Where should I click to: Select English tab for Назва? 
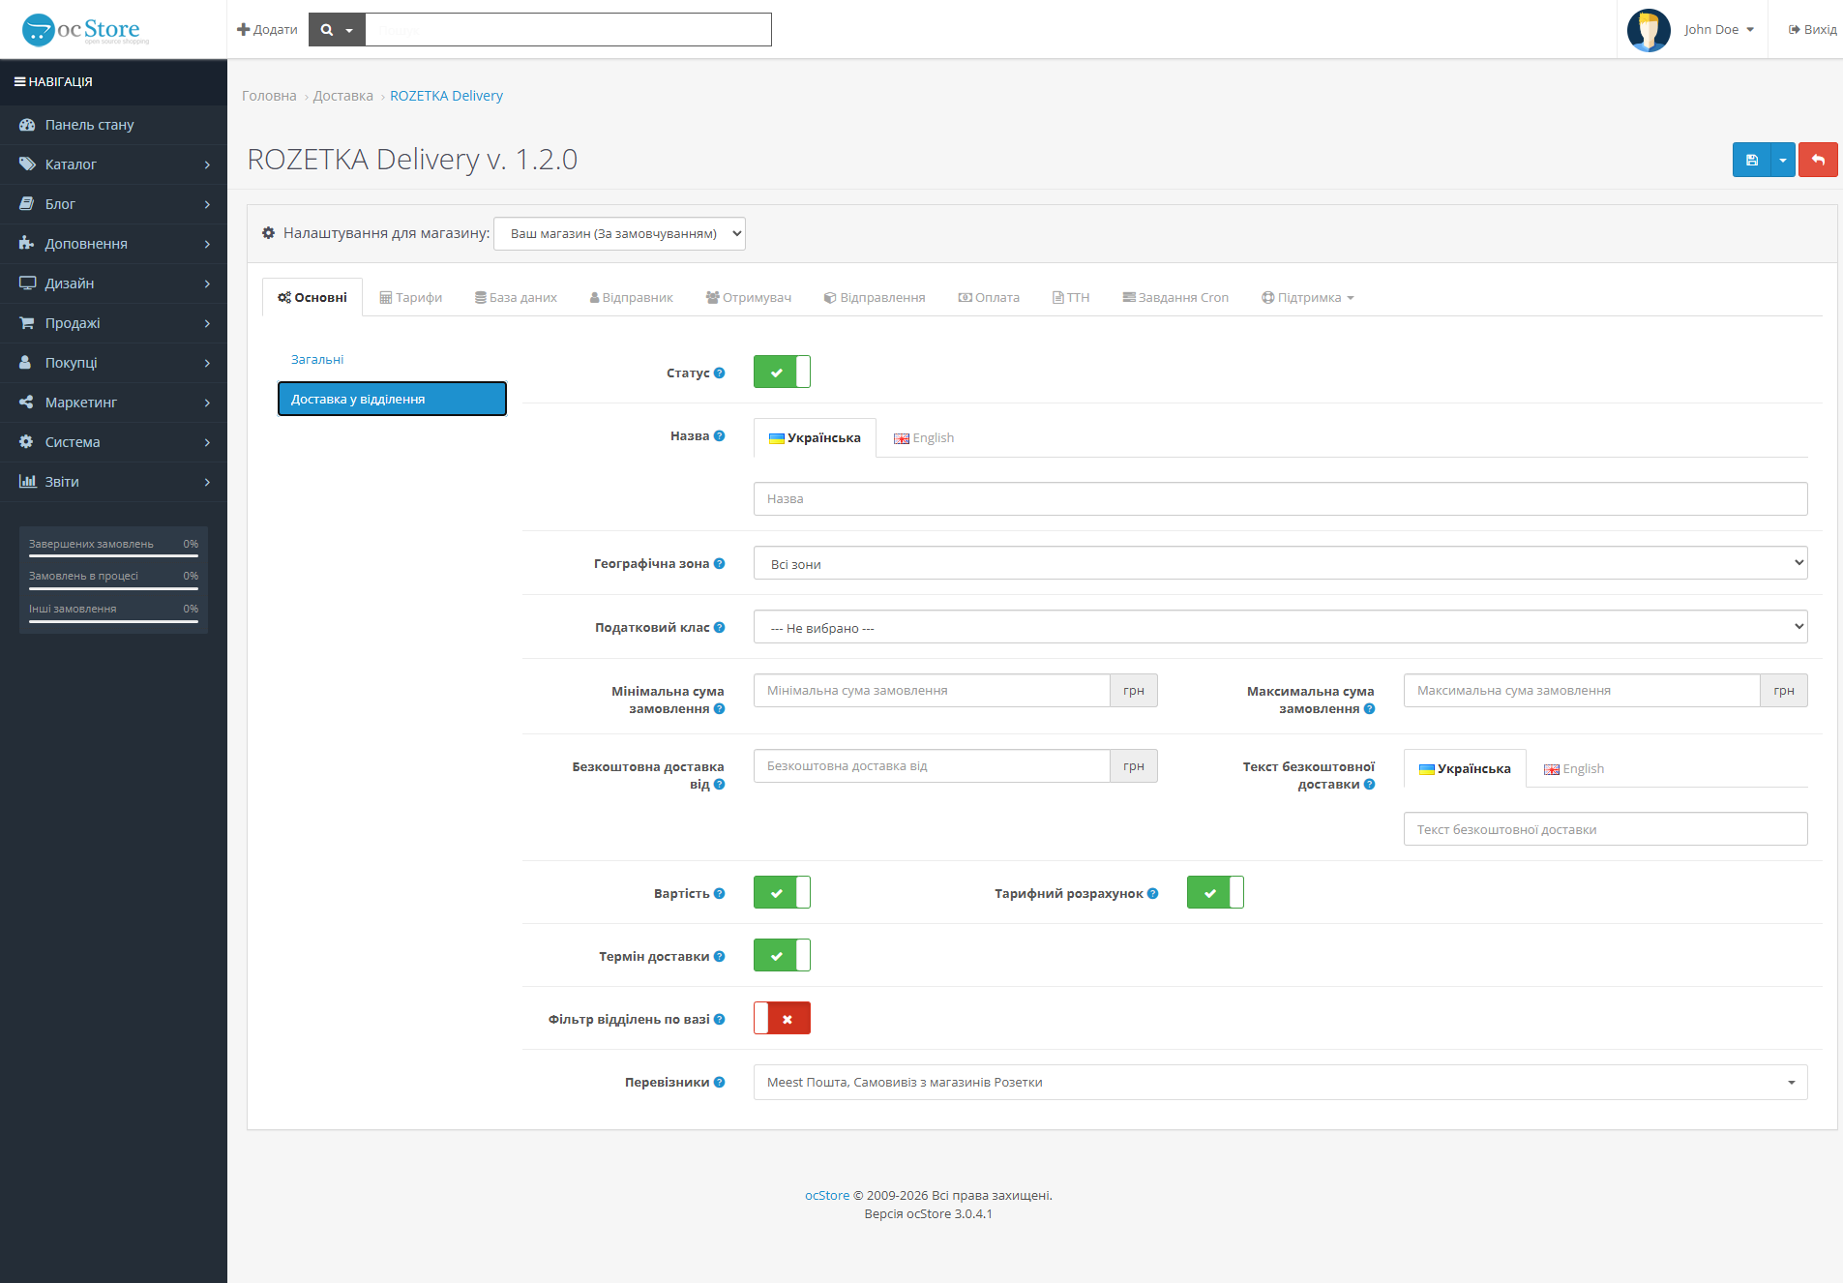coord(924,437)
